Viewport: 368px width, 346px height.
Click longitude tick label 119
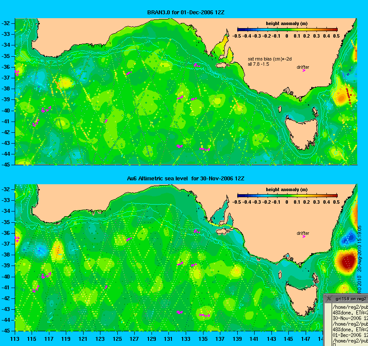[x=66, y=339]
